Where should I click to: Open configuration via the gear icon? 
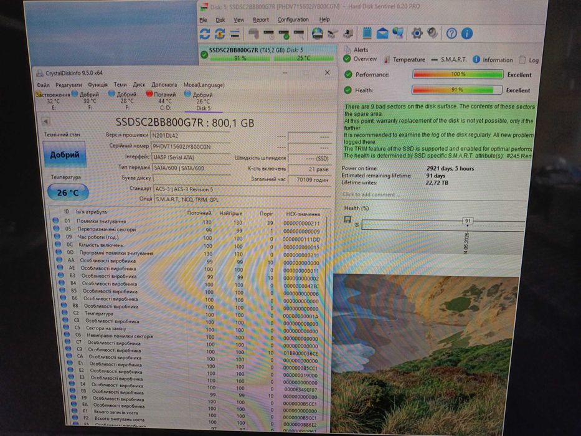pyautogui.click(x=417, y=34)
